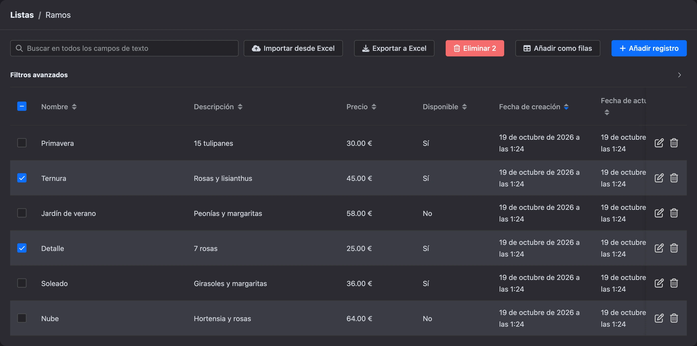Remove Detalle using its trash icon

click(x=674, y=248)
